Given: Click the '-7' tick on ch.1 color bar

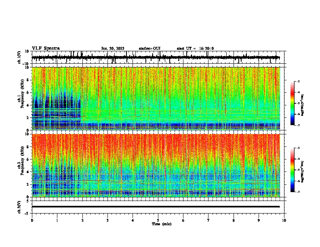Looking at the screenshot, I should [298, 125].
